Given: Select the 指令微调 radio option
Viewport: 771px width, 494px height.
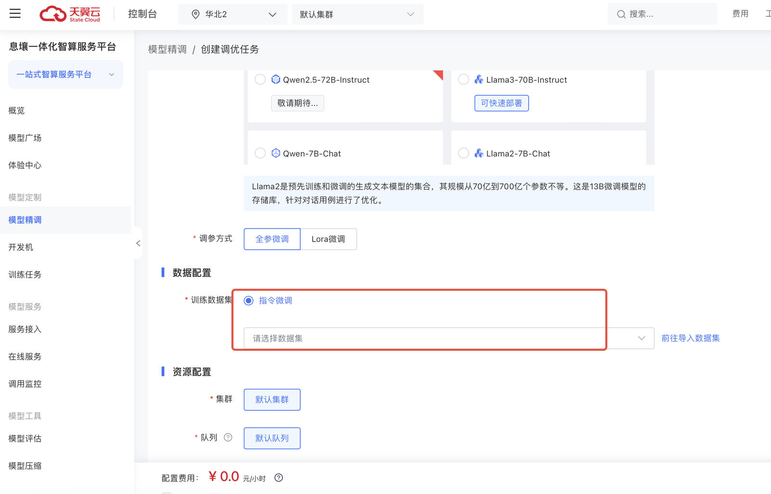Looking at the screenshot, I should pyautogui.click(x=249, y=301).
